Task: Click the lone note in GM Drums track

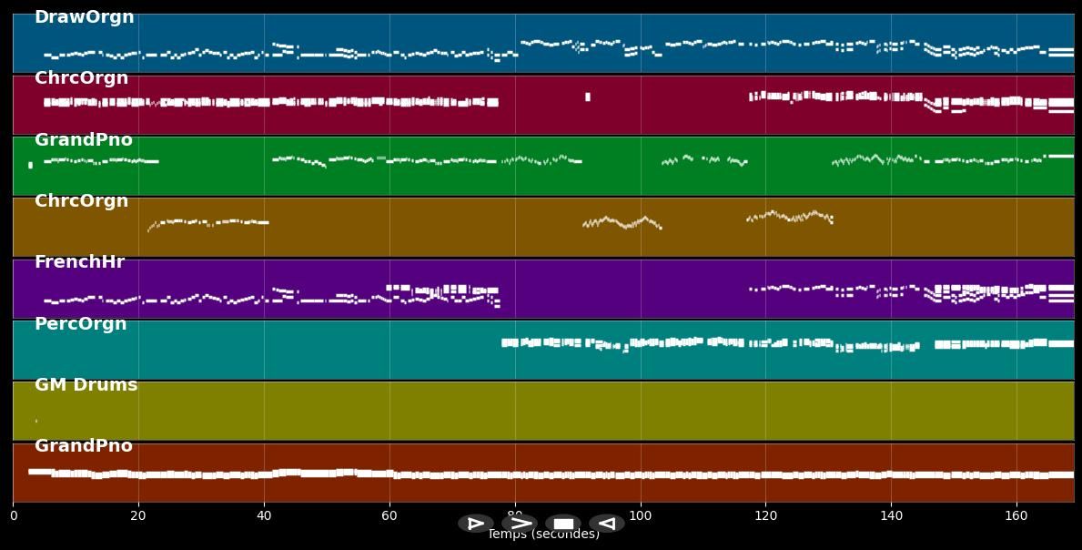Action: 36,421
